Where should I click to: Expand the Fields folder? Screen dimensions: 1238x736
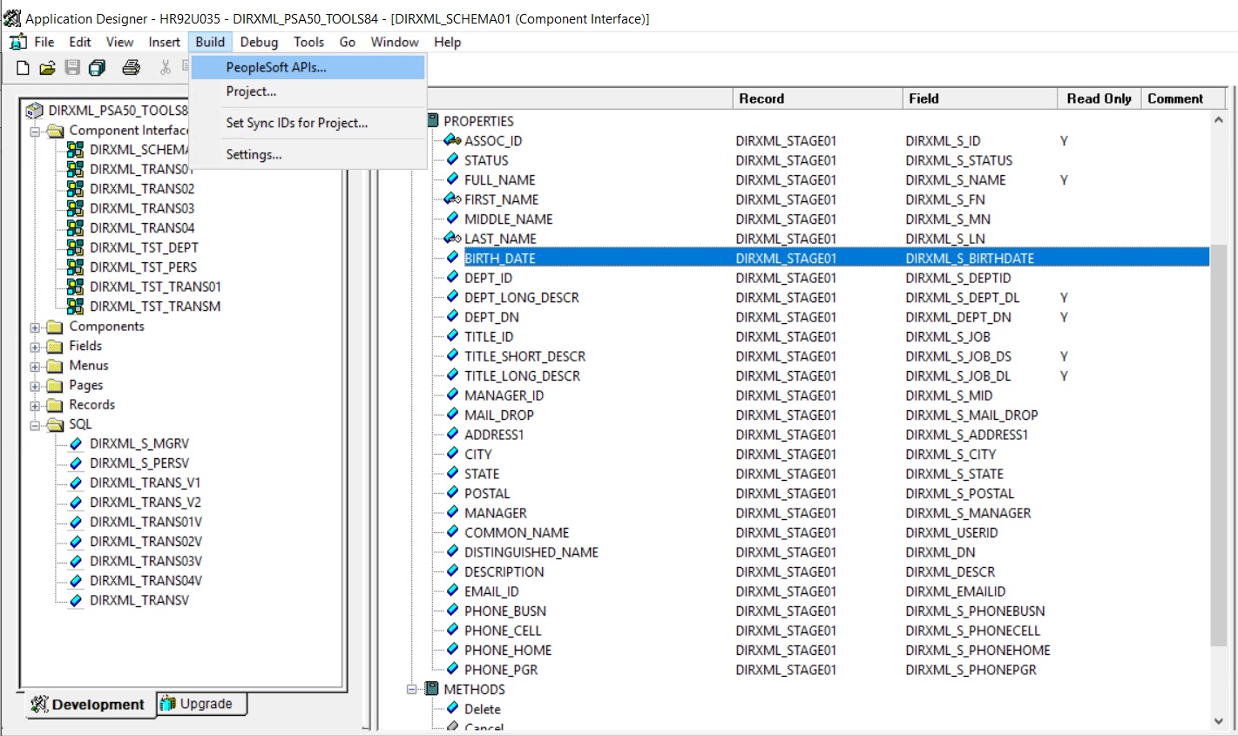tap(35, 347)
